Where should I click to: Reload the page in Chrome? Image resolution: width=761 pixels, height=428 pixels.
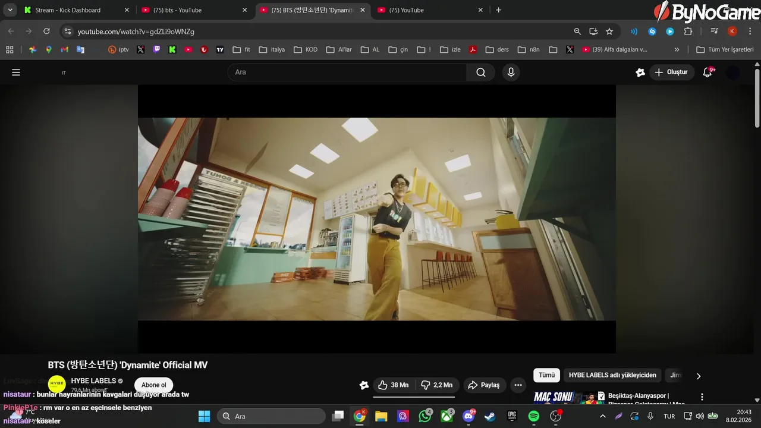click(x=46, y=31)
